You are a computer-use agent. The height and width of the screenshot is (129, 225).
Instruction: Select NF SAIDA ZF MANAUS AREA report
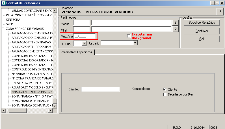(32, 74)
